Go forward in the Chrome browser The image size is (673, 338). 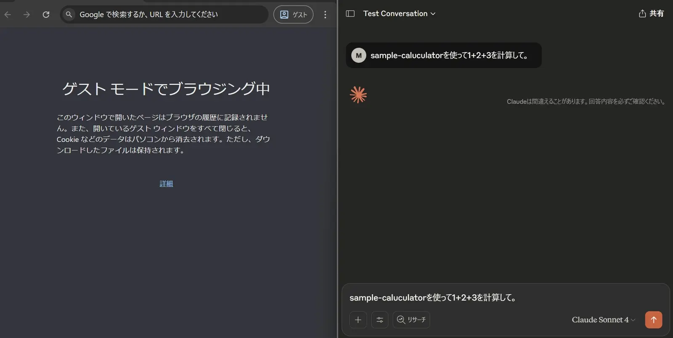tap(27, 15)
